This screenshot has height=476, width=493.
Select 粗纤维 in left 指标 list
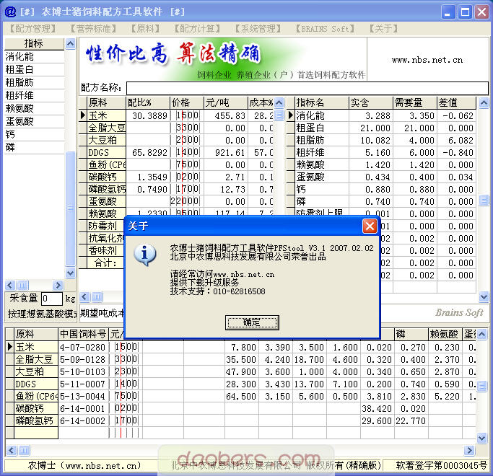click(x=34, y=95)
